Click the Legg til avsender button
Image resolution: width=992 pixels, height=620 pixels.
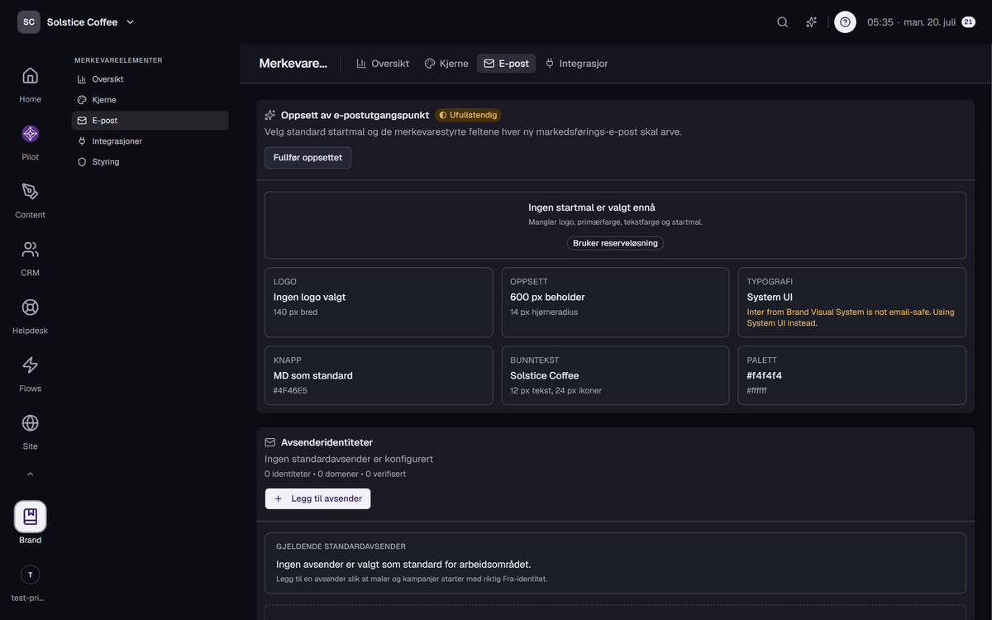(317, 498)
